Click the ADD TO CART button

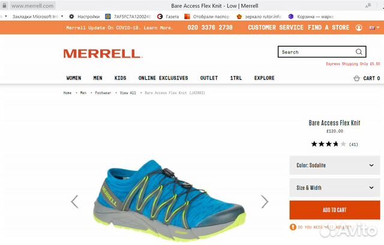(x=335, y=210)
